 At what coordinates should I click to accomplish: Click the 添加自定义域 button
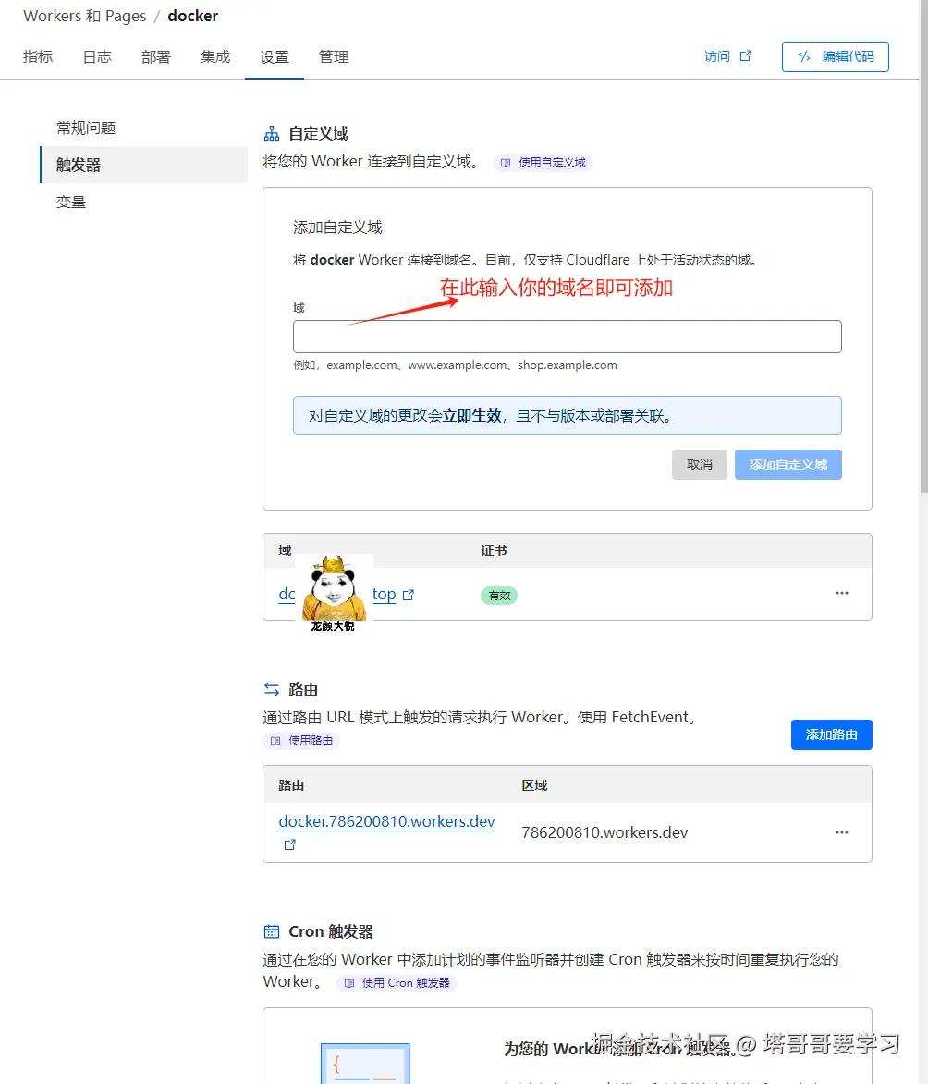click(x=788, y=464)
